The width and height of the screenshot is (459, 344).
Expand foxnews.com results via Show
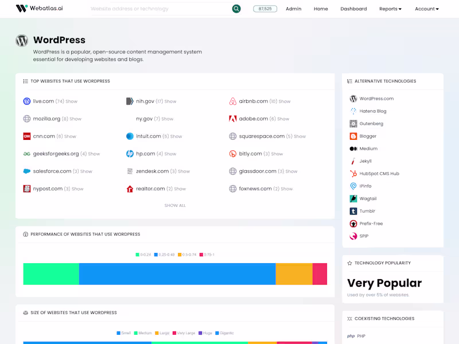click(286, 189)
